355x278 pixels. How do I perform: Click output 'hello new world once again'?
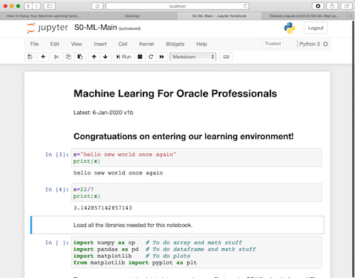(x=118, y=173)
